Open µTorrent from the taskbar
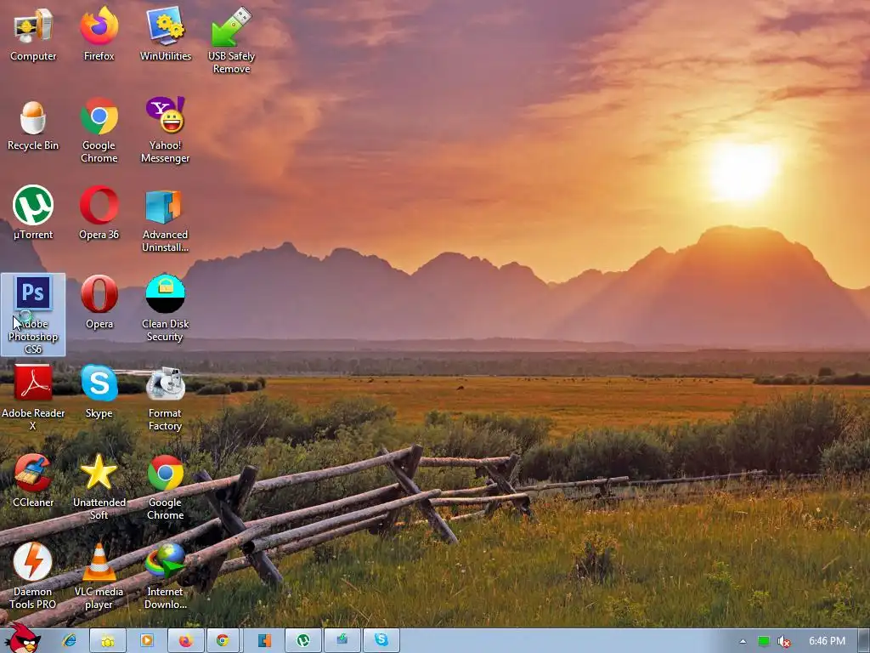This screenshot has height=653, width=870. (x=303, y=641)
